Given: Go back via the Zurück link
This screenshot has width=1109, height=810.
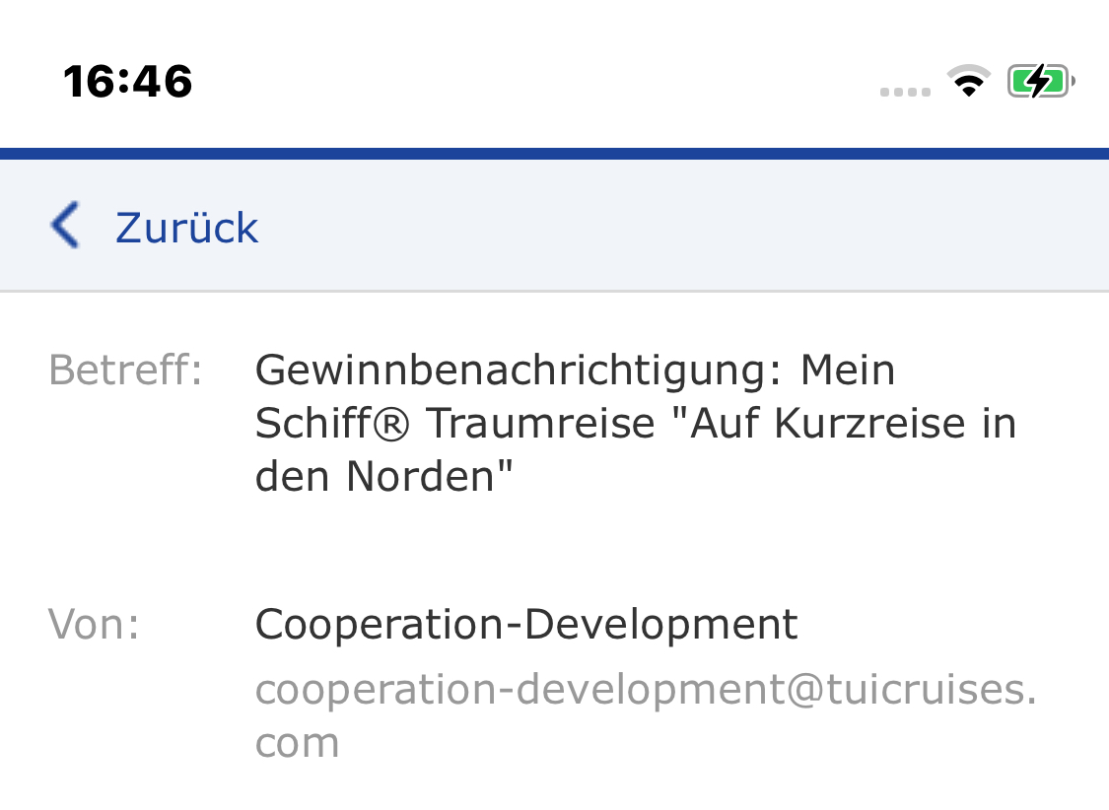Looking at the screenshot, I should pyautogui.click(x=186, y=228).
